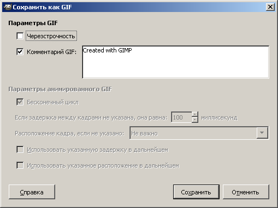Close the Сохранить как GIF dialog
The height and width of the screenshot is (208, 278).
point(270,7)
